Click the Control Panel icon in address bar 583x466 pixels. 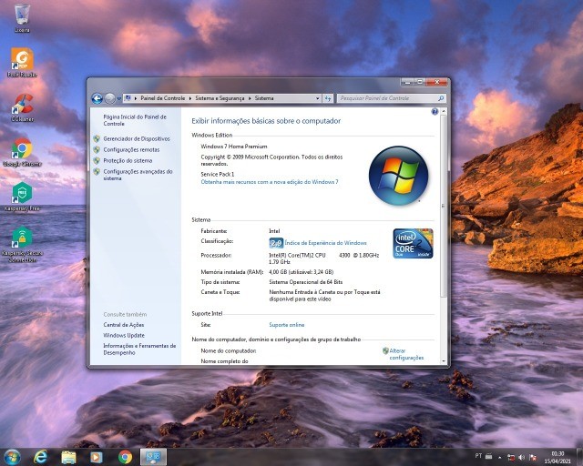(x=128, y=98)
